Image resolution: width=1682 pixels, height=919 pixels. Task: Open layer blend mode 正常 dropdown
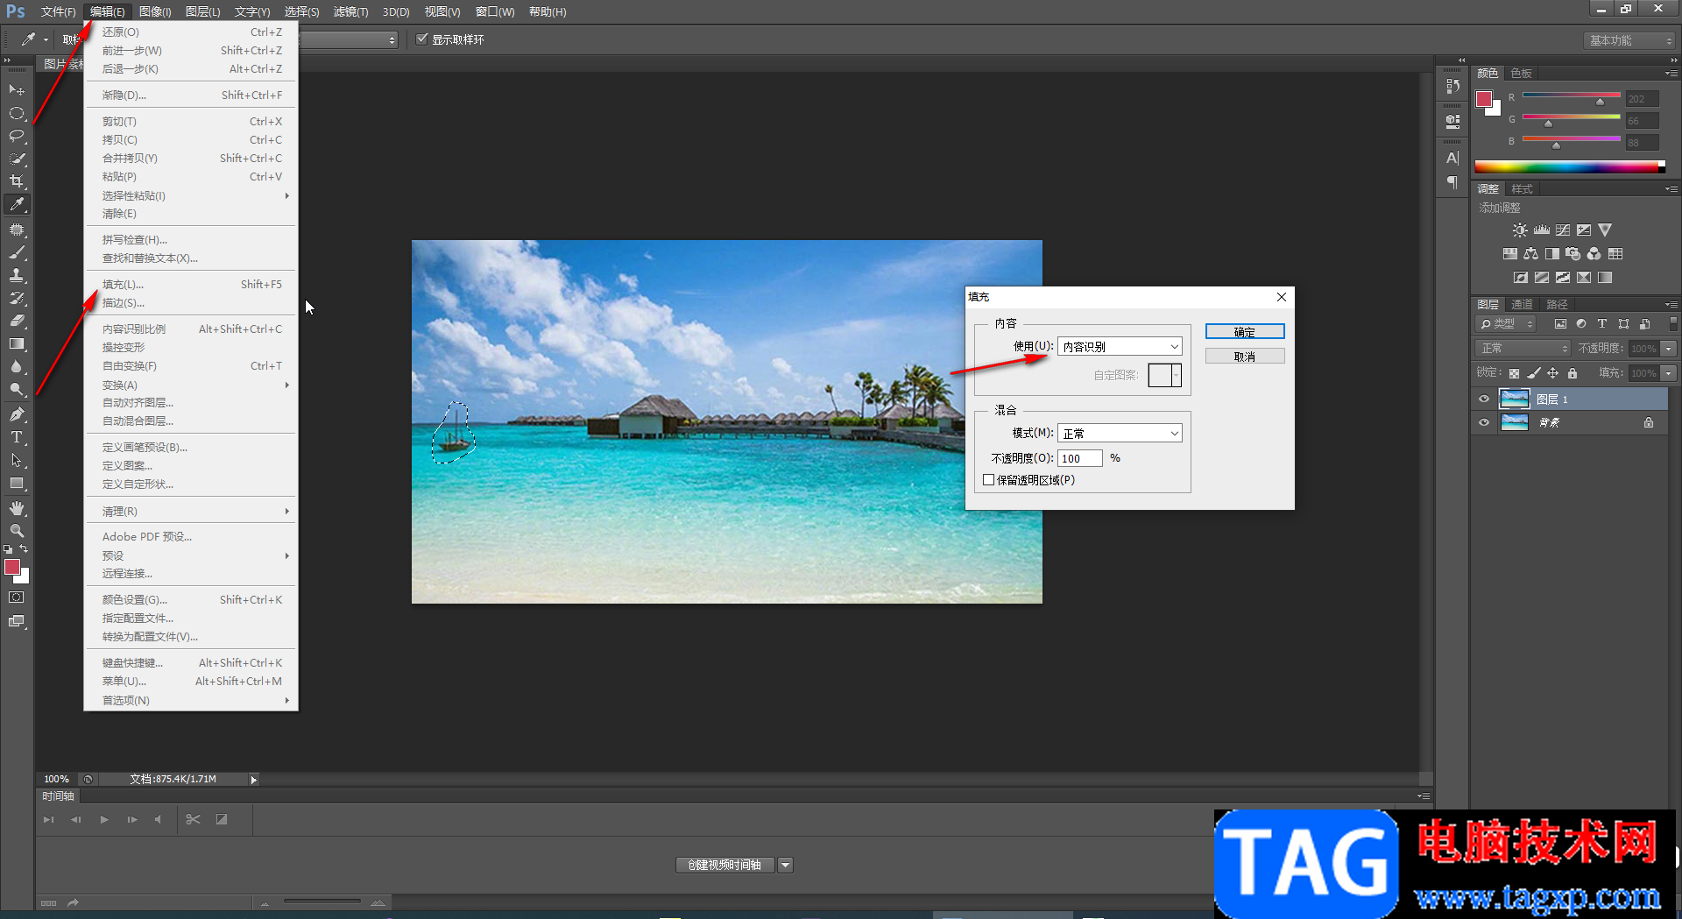click(x=1523, y=349)
